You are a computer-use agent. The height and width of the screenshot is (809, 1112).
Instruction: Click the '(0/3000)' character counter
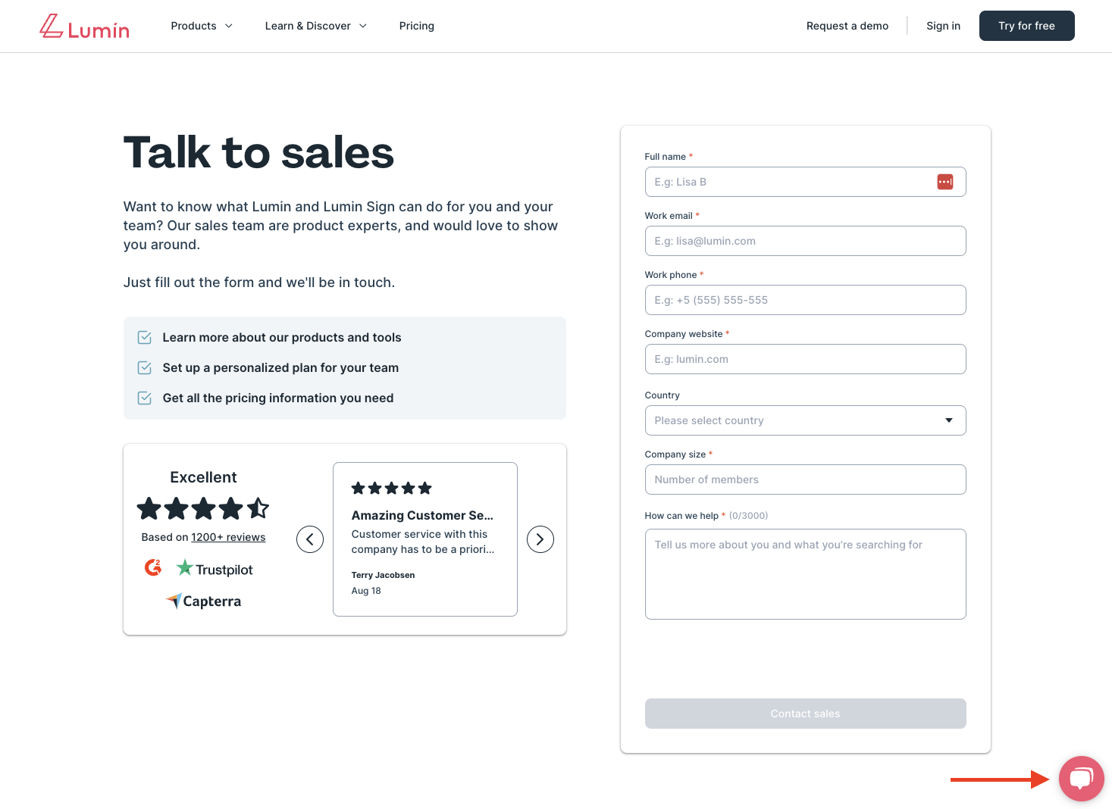(748, 516)
